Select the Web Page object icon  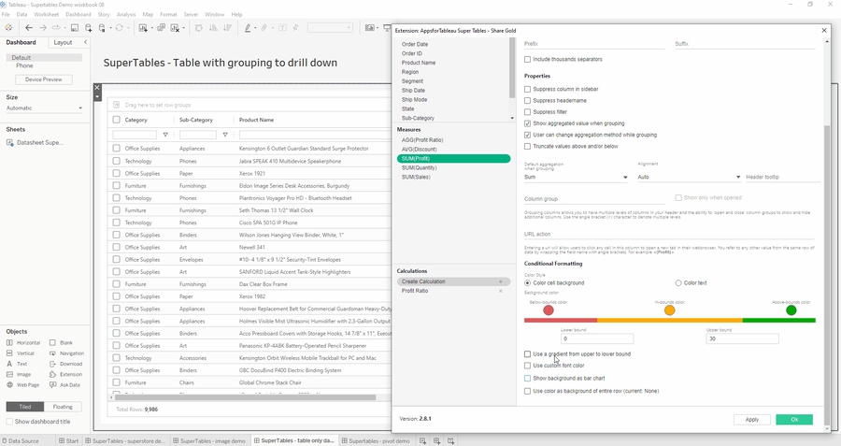(x=10, y=384)
